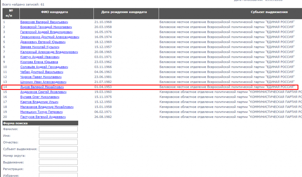Select birth date 18.12.1969
Viewport: 302px width, 177px height.
(103, 42)
